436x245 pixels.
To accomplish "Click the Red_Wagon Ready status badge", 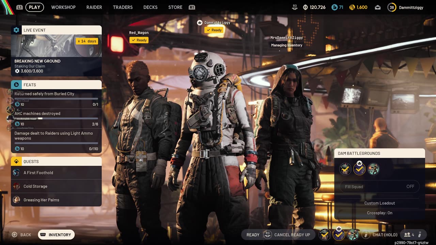I will coord(139,40).
